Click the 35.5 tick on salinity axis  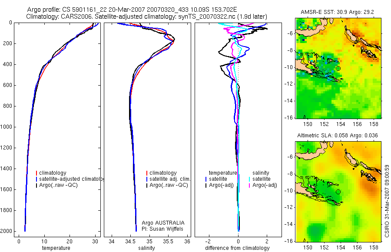coord(168,242)
